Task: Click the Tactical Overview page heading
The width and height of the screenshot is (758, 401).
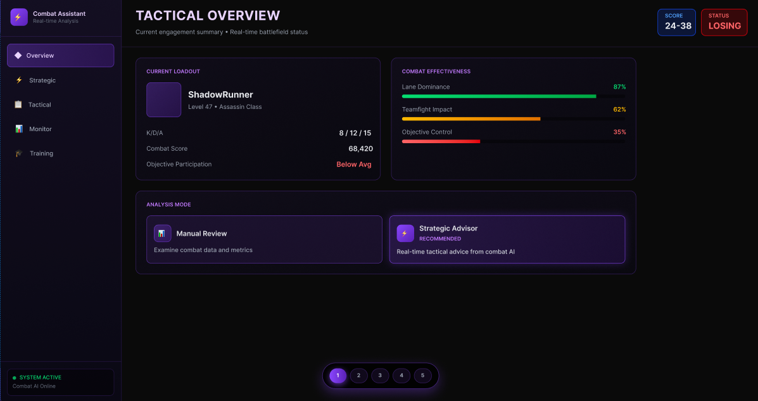Action: pyautogui.click(x=208, y=15)
